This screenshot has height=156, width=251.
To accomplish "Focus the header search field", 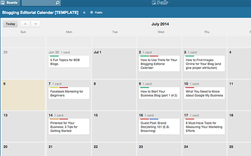I will click(x=41, y=3).
